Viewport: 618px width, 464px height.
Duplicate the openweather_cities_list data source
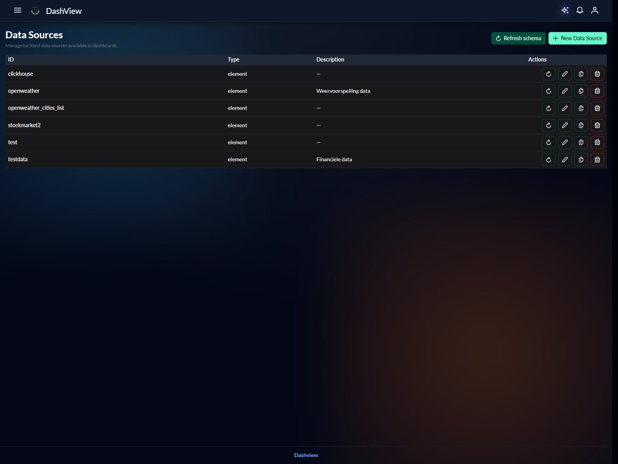[581, 108]
